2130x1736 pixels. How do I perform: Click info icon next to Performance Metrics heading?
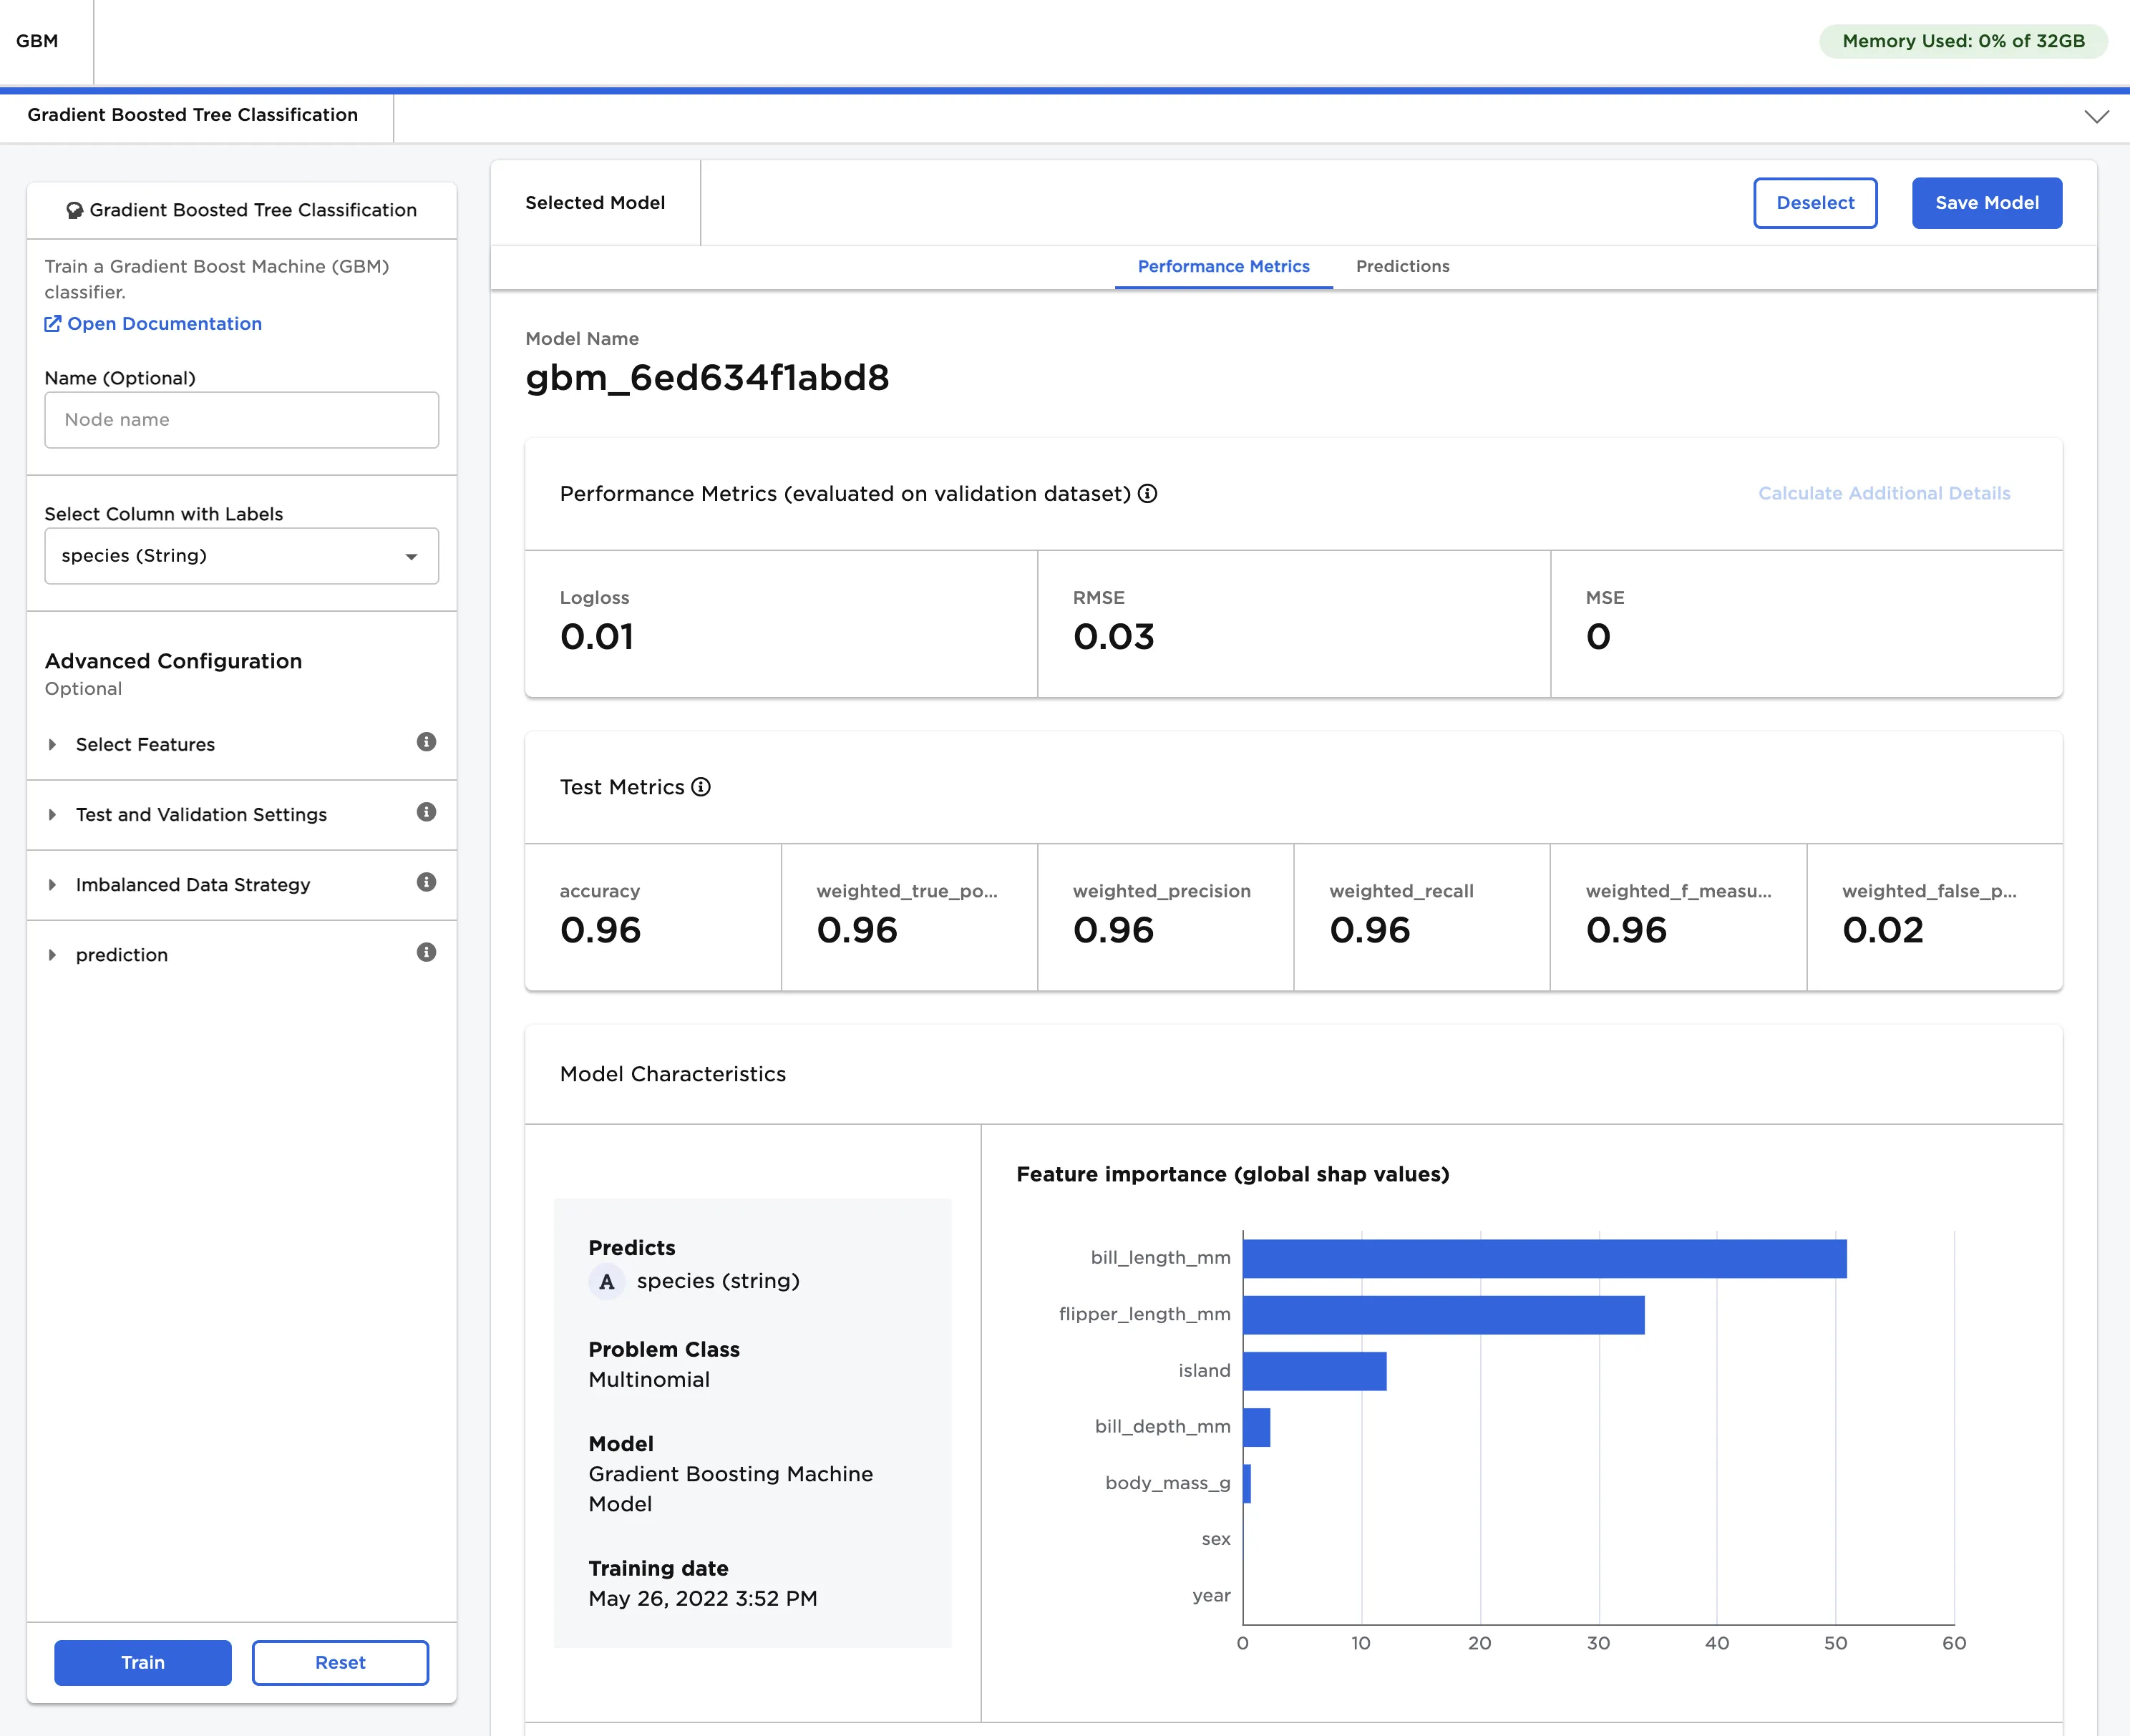click(x=1148, y=494)
